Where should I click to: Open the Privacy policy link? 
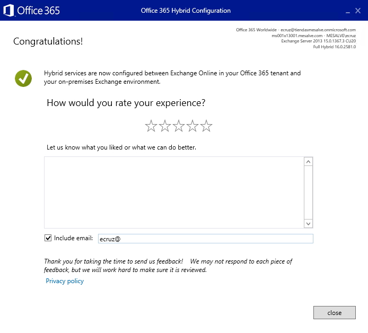coord(65,281)
